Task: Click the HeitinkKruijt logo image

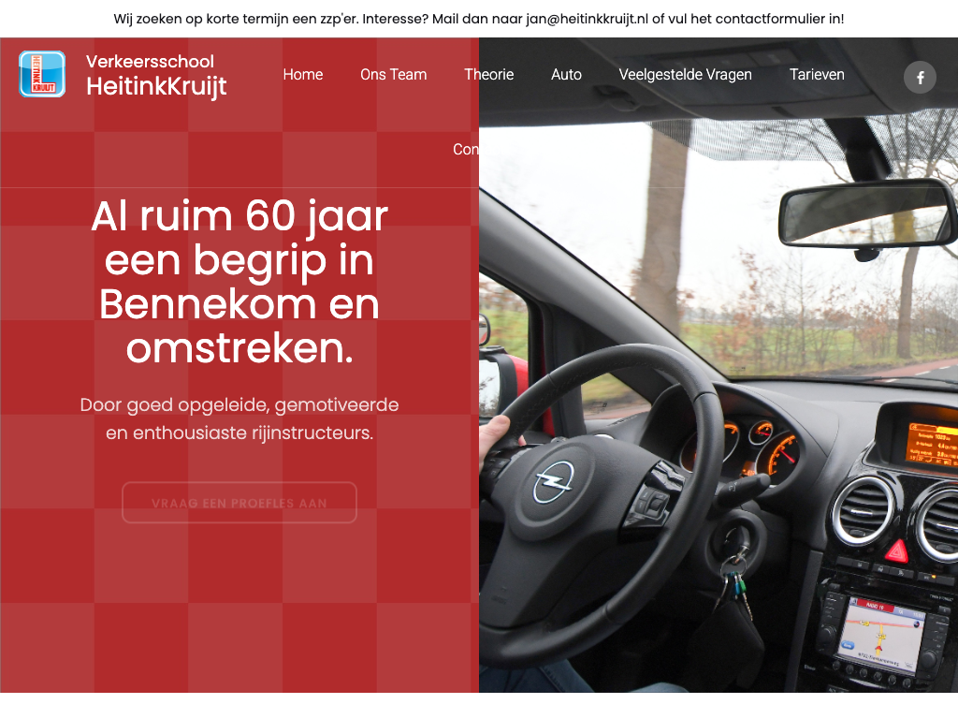Action: 42,74
